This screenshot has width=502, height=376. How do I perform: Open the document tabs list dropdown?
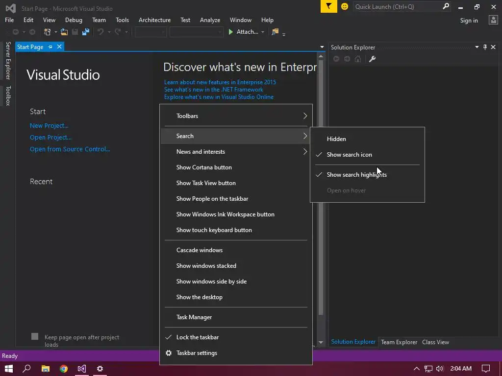point(322,47)
